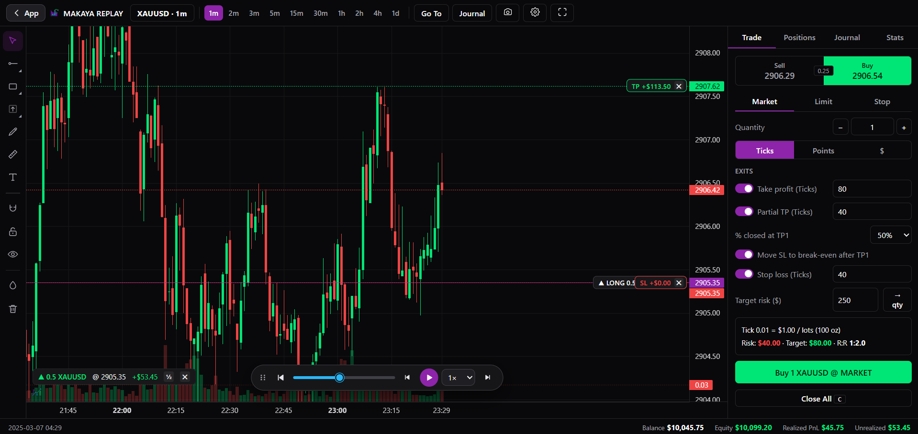The height and width of the screenshot is (434, 918).
Task: Select the Stop order tab
Action: click(882, 102)
